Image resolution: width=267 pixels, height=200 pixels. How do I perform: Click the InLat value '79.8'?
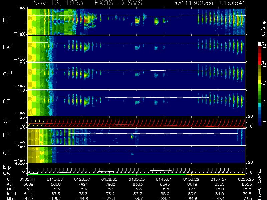point(247,194)
